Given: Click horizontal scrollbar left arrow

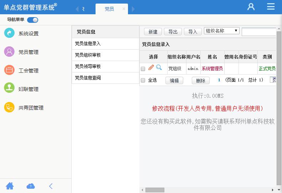Looking at the screenshot, I should point(142,190).
